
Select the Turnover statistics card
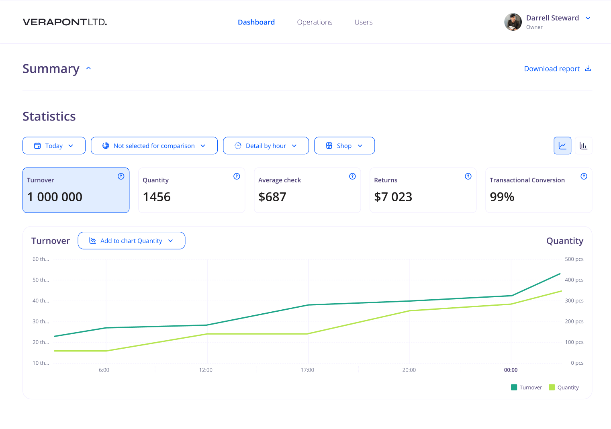coord(76,190)
